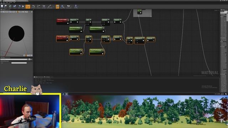228x128 pixels.
Task: Click the Preview Nodes toolbar icon
Action: [68, 6]
